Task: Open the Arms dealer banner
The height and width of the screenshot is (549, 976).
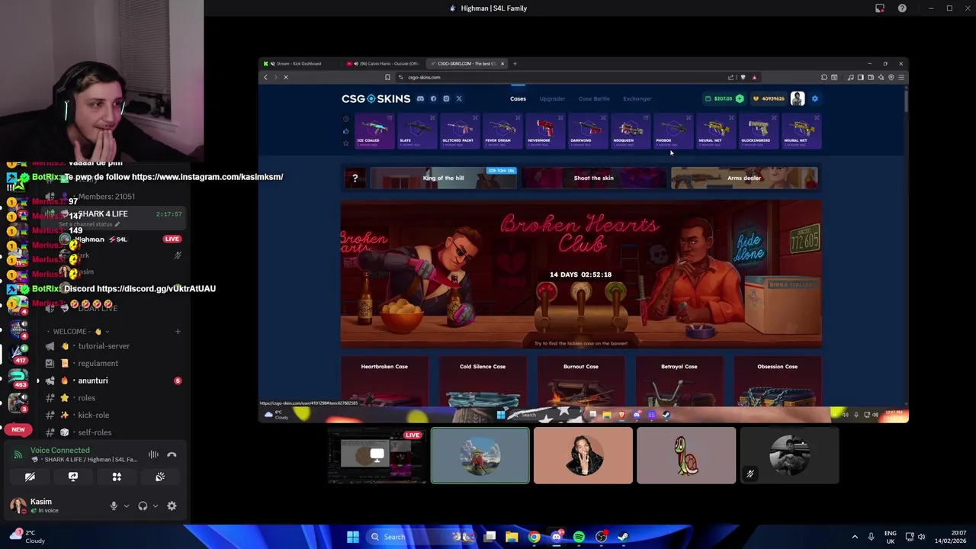Action: [744, 178]
